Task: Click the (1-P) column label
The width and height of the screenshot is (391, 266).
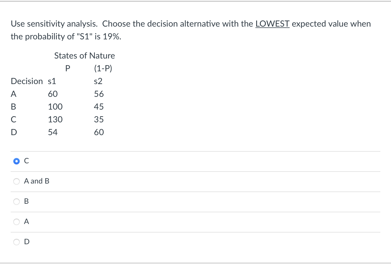Action: [x=103, y=68]
